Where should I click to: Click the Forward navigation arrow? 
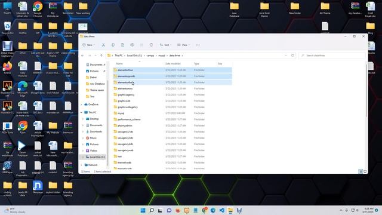click(x=89, y=56)
